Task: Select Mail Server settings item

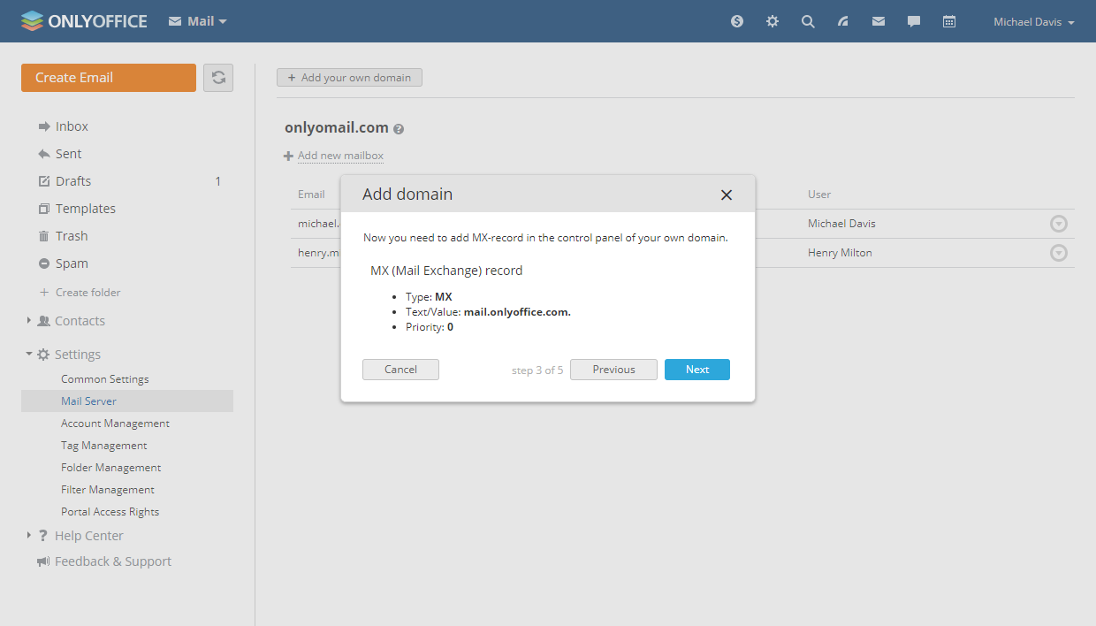Action: click(x=127, y=401)
